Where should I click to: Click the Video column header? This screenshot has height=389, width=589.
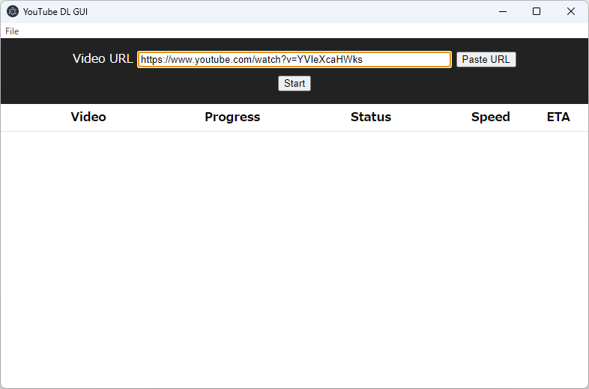(88, 117)
